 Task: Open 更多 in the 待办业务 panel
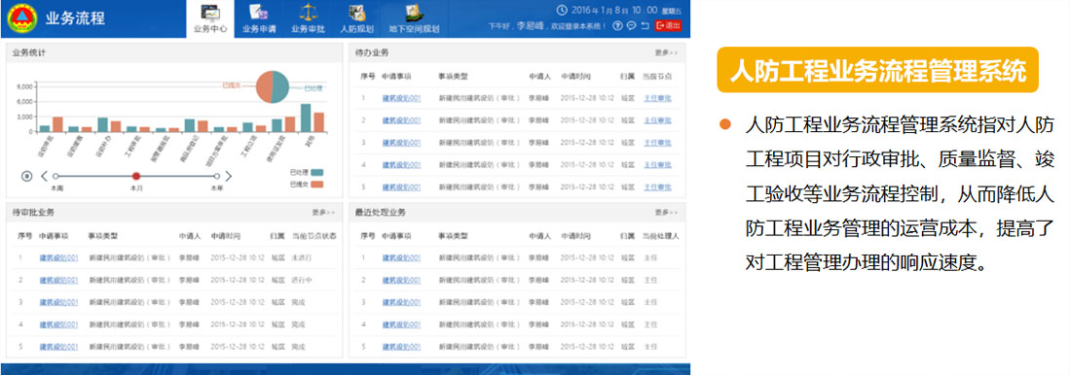tap(666, 52)
